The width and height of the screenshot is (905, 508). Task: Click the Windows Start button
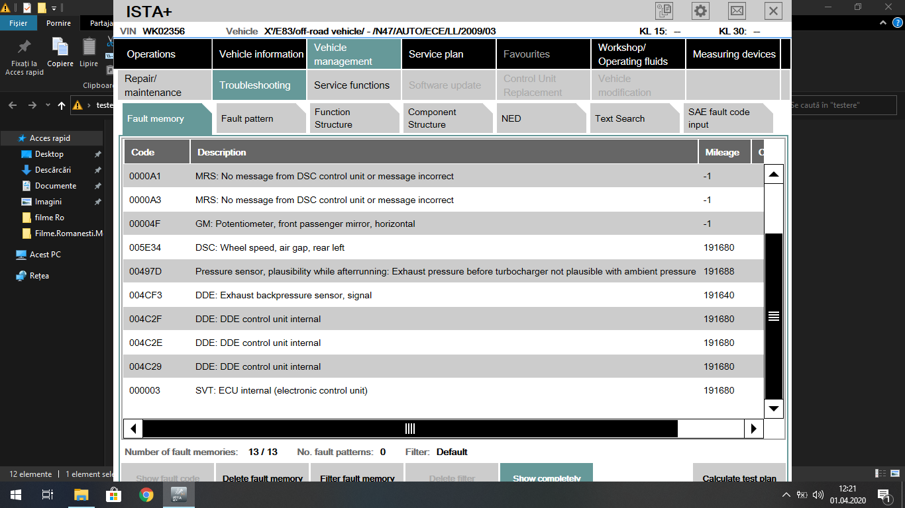pos(15,494)
